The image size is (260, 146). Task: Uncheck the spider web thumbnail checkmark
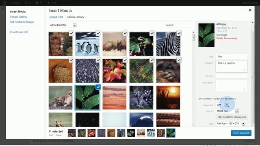coord(152,60)
